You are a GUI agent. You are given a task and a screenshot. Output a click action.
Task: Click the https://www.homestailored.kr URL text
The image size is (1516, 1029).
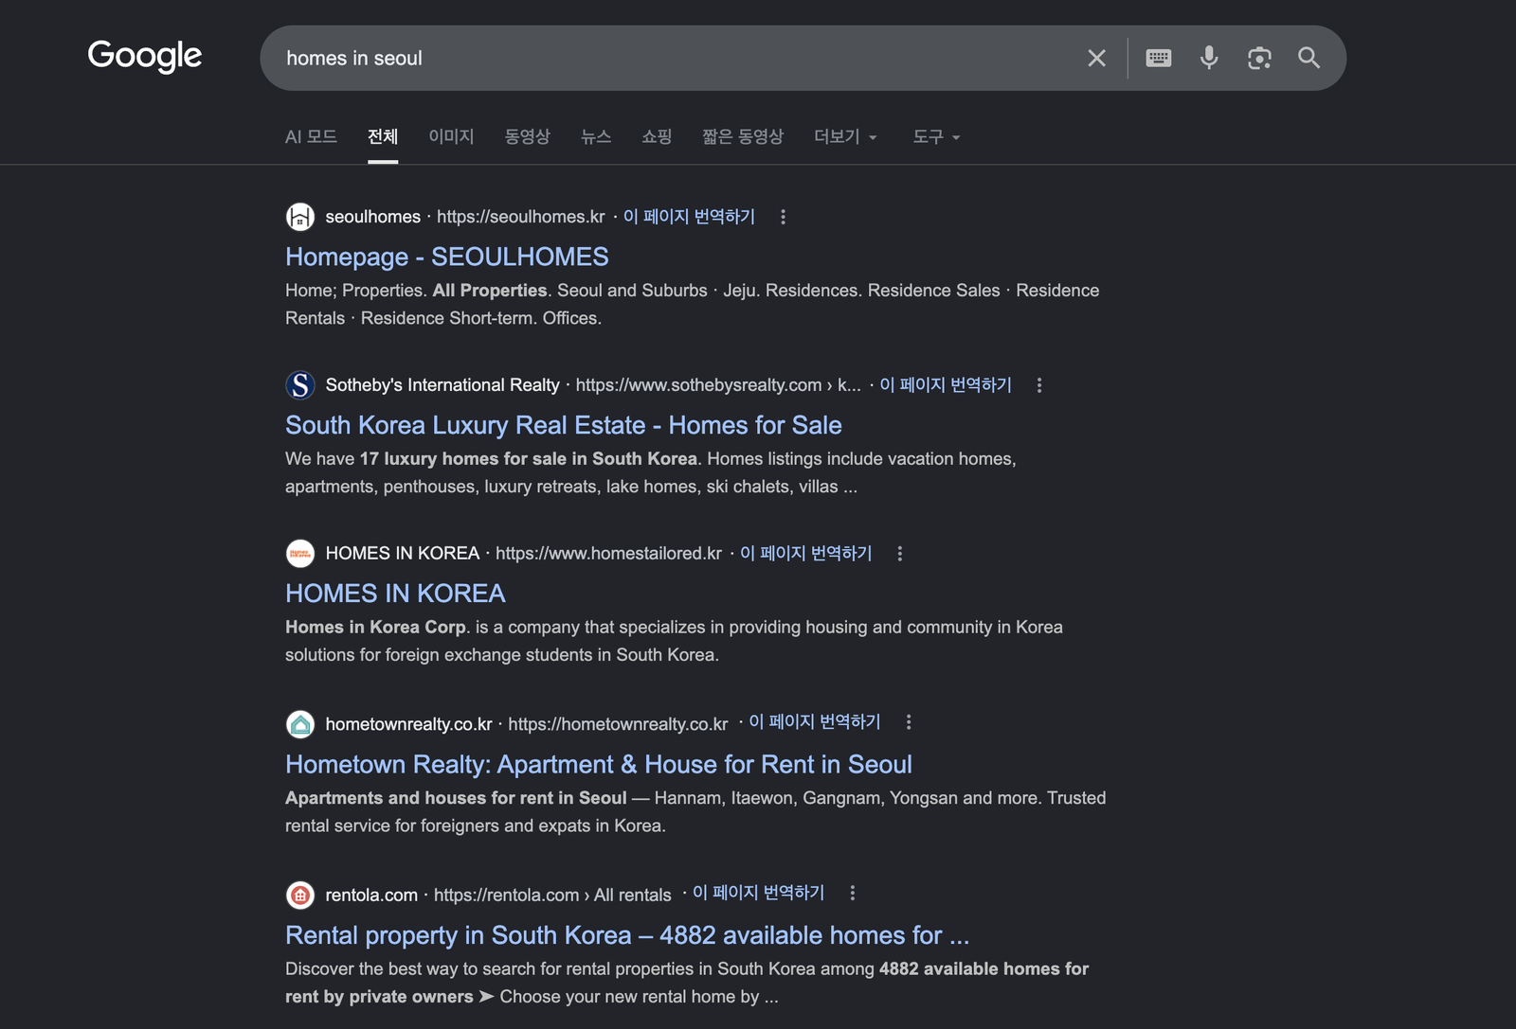click(608, 554)
